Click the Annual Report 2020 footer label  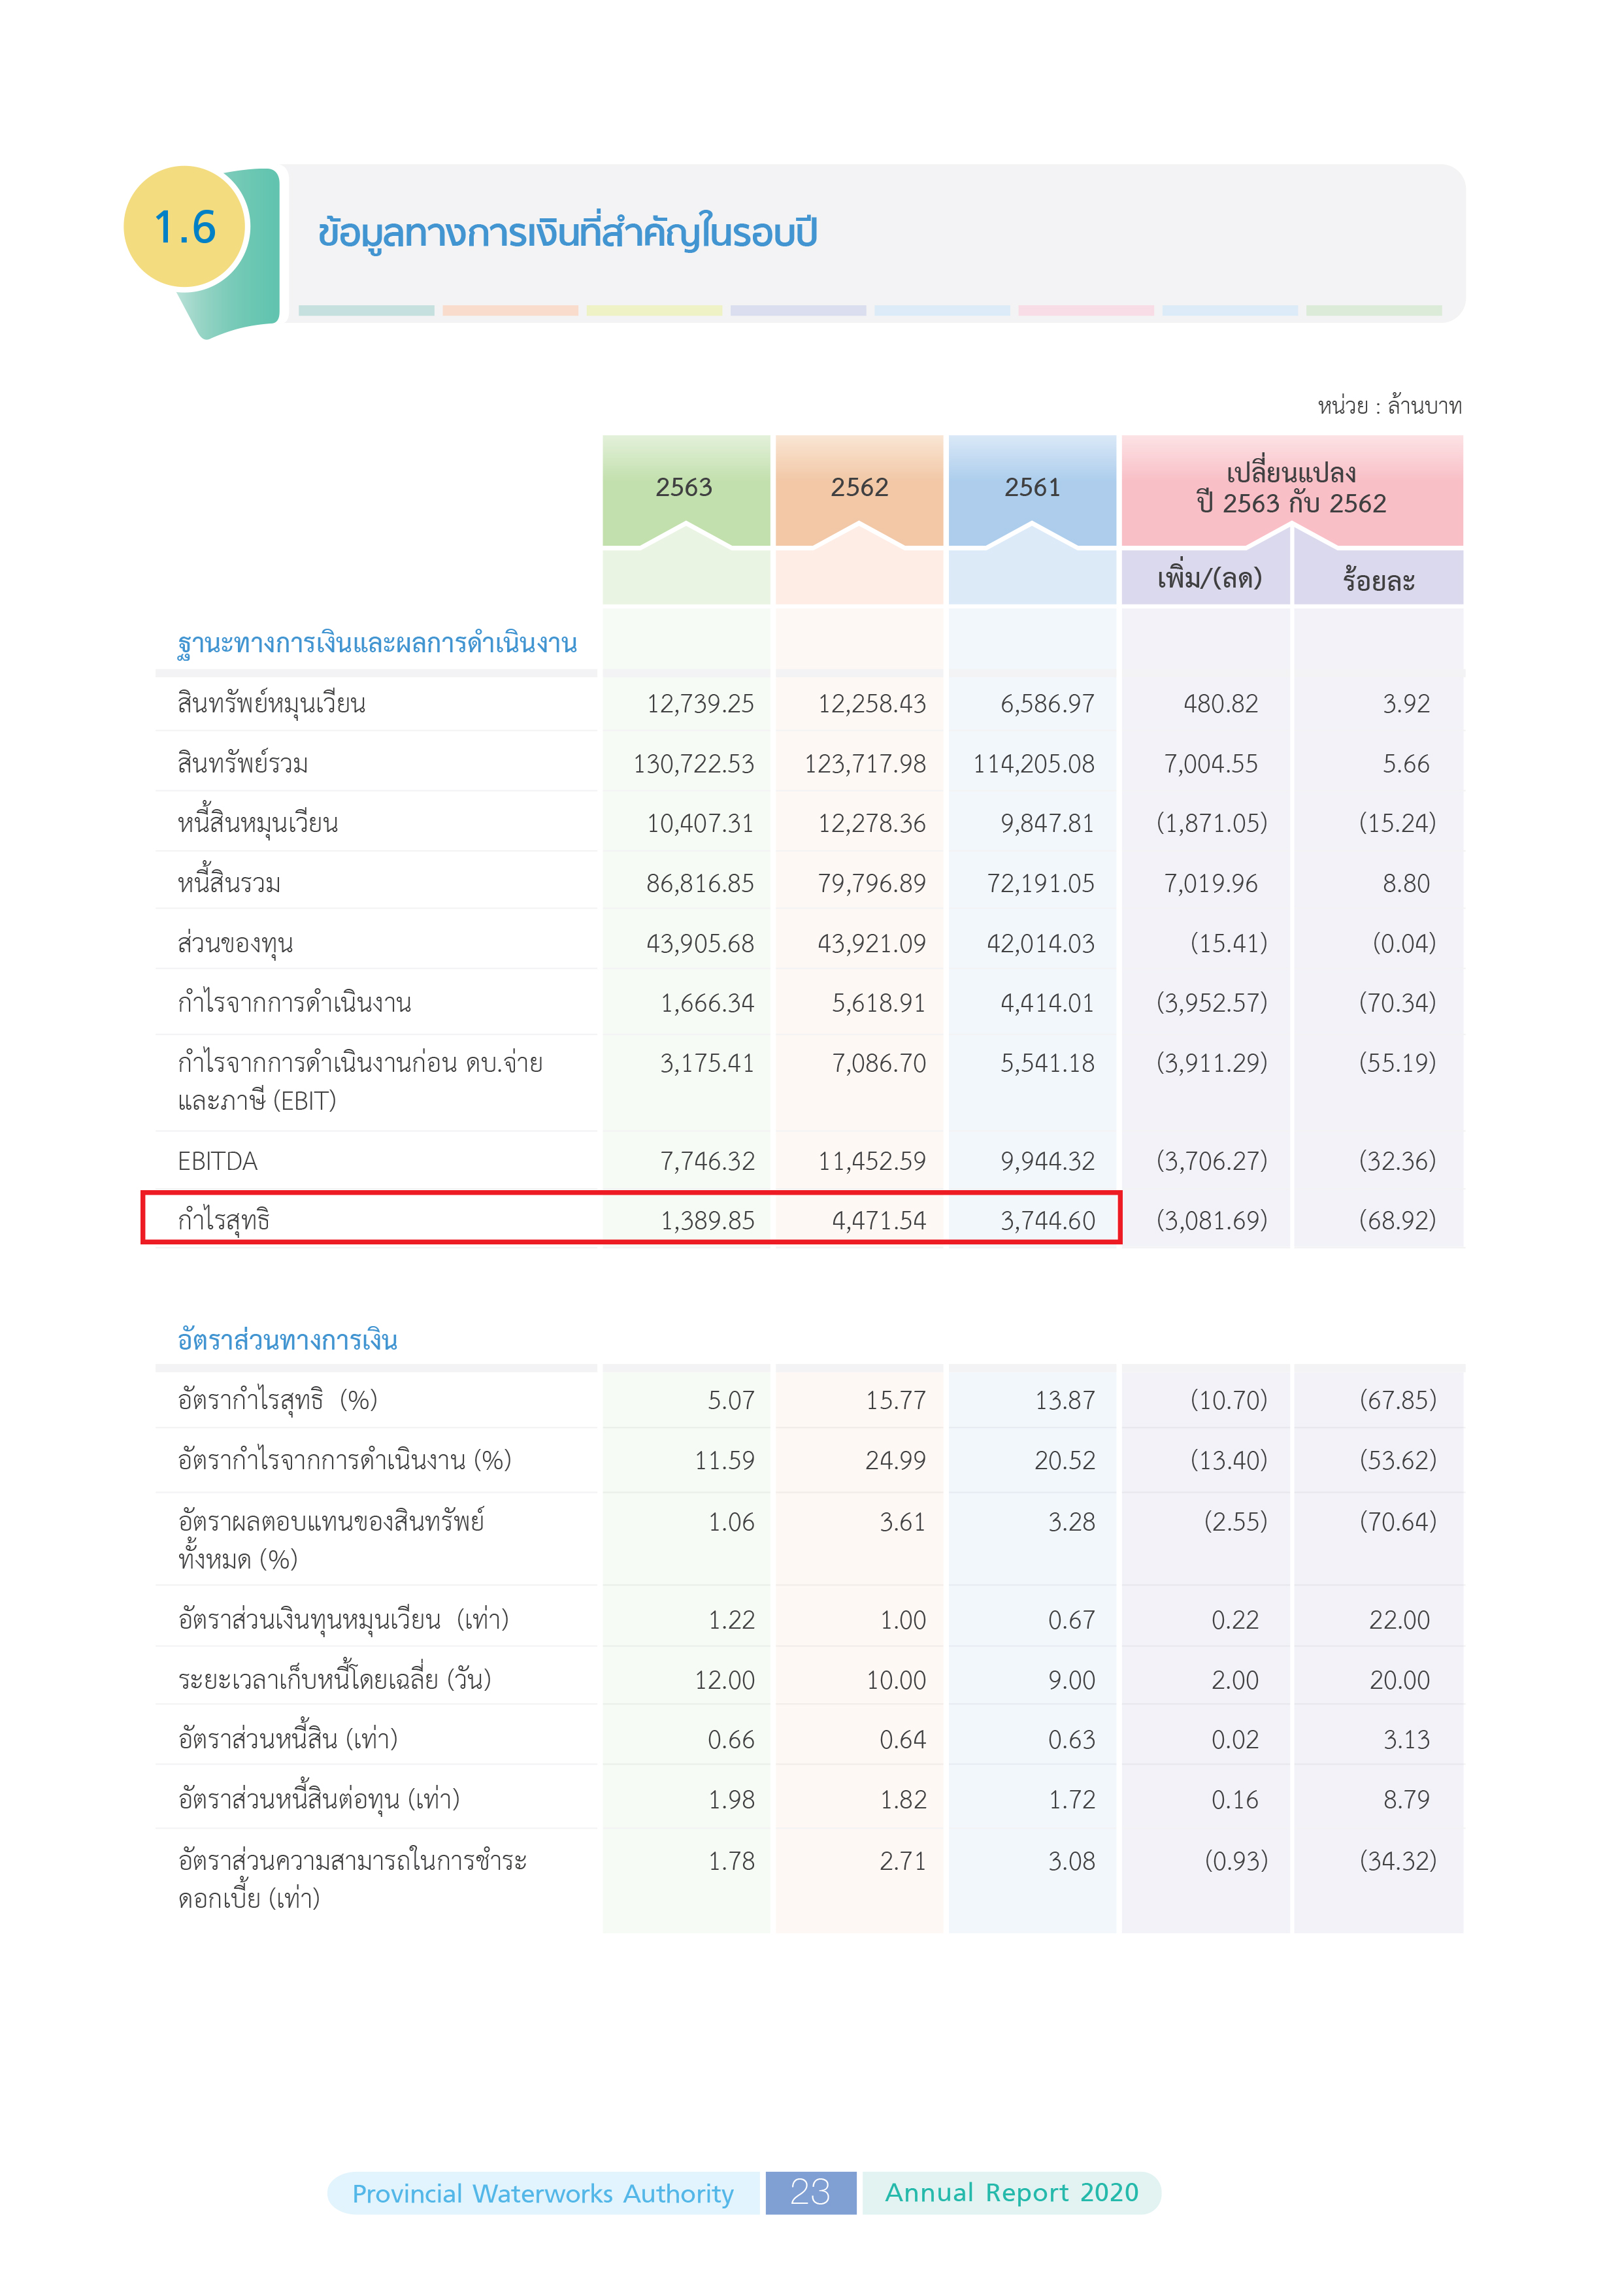1011,2192
